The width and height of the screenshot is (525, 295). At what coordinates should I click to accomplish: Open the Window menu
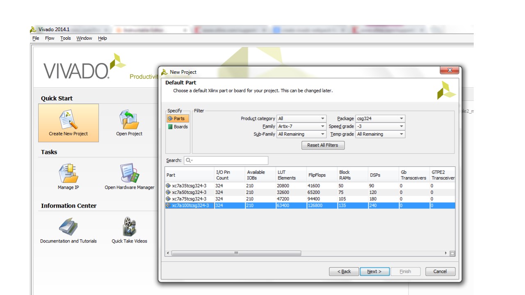pos(84,38)
